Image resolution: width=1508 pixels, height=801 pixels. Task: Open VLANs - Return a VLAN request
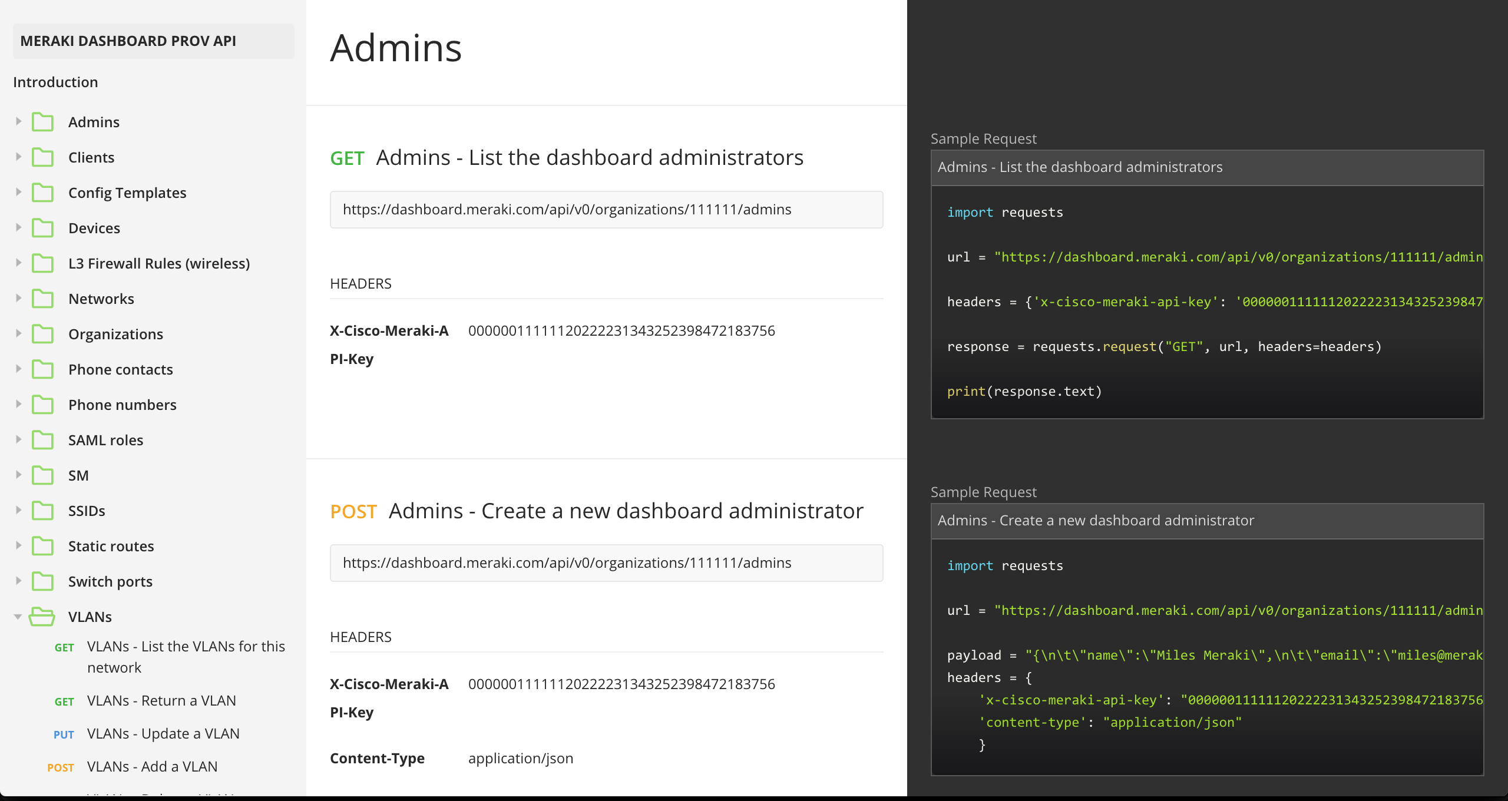(161, 700)
